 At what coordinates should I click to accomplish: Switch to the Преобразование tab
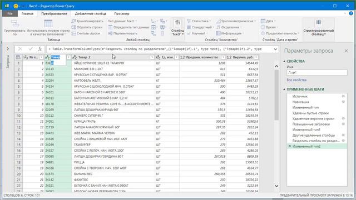tap(54, 13)
